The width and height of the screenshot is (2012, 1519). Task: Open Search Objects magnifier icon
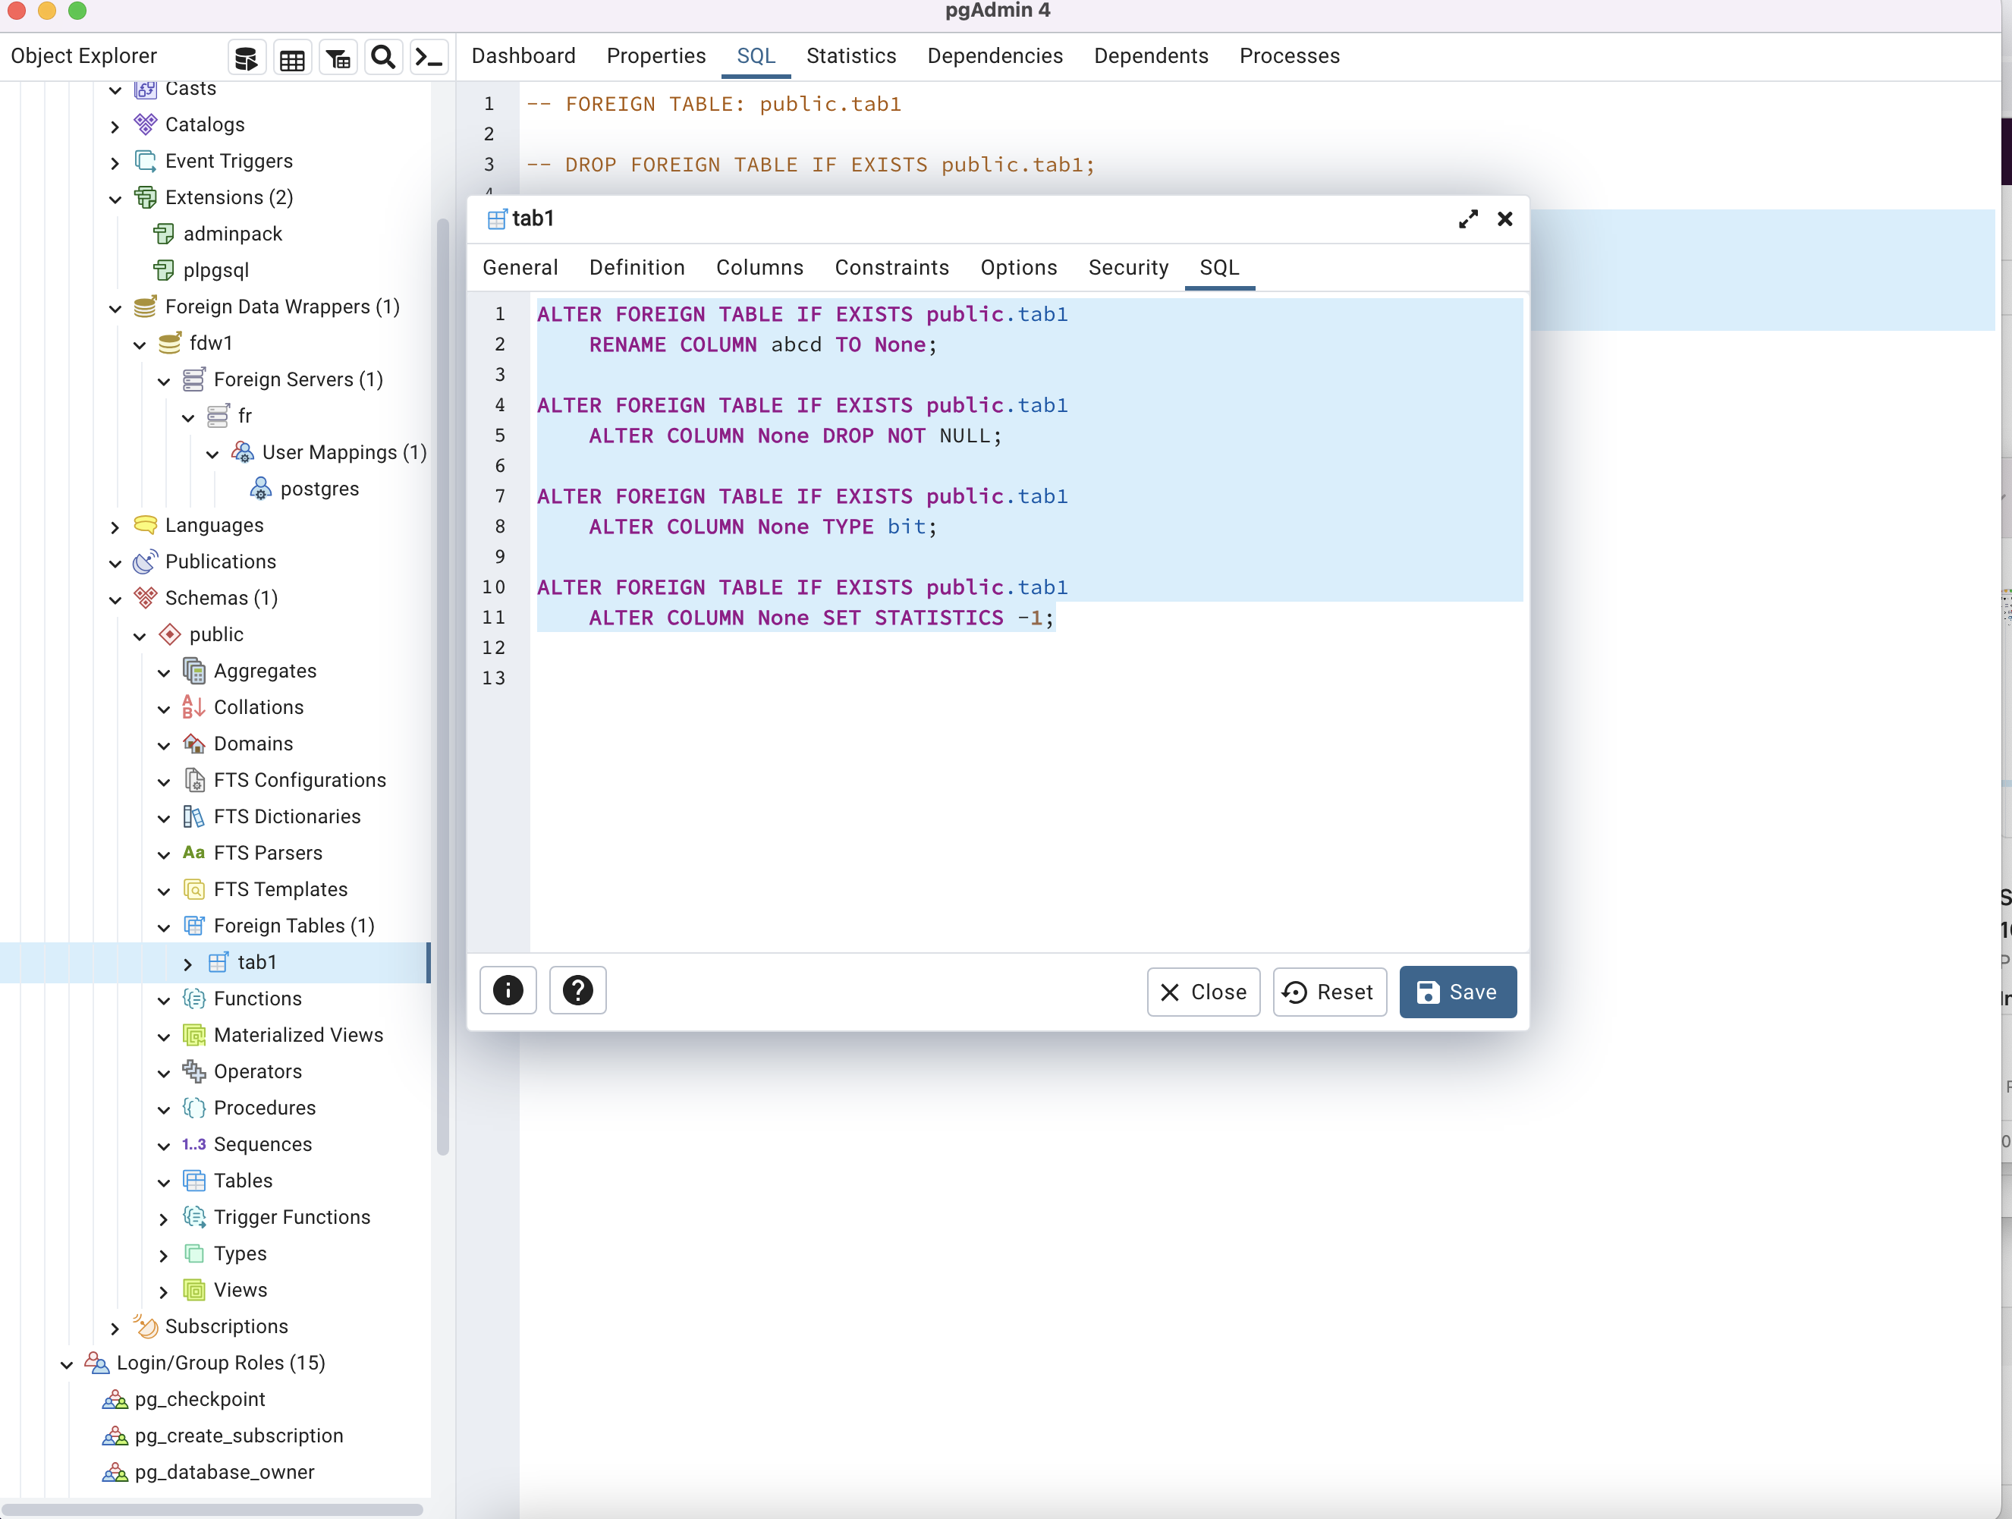(x=383, y=58)
